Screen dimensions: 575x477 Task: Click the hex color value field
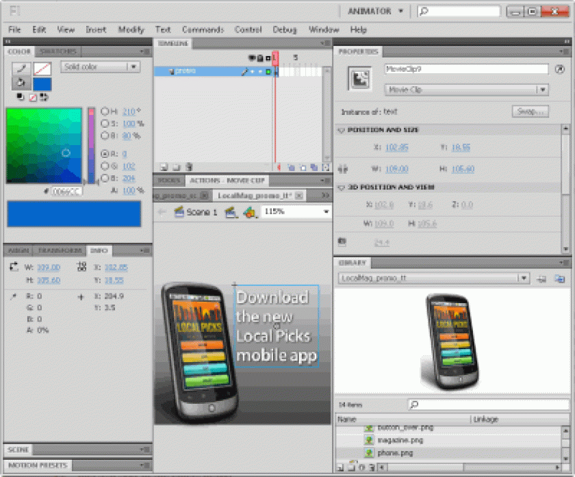(x=66, y=192)
